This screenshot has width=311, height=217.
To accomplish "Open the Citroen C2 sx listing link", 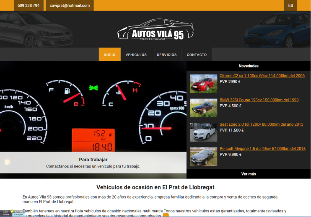I will click(x=262, y=76).
